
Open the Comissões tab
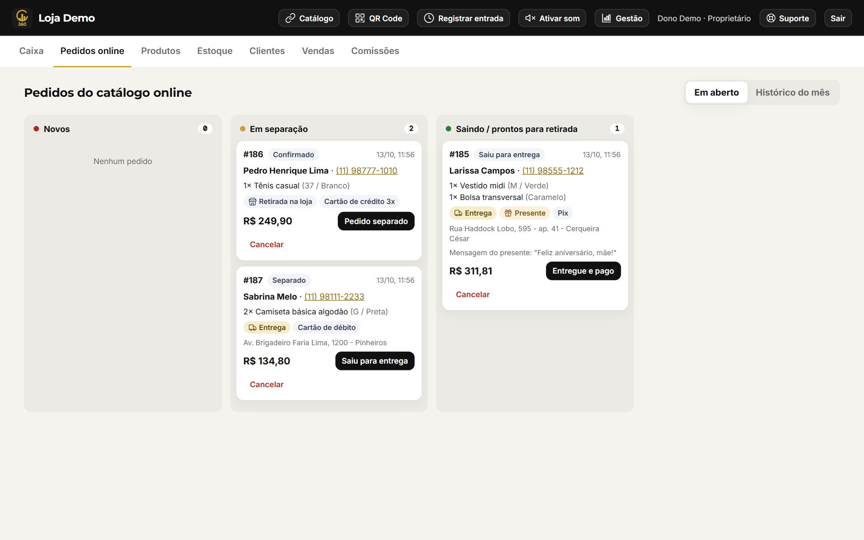coord(375,51)
